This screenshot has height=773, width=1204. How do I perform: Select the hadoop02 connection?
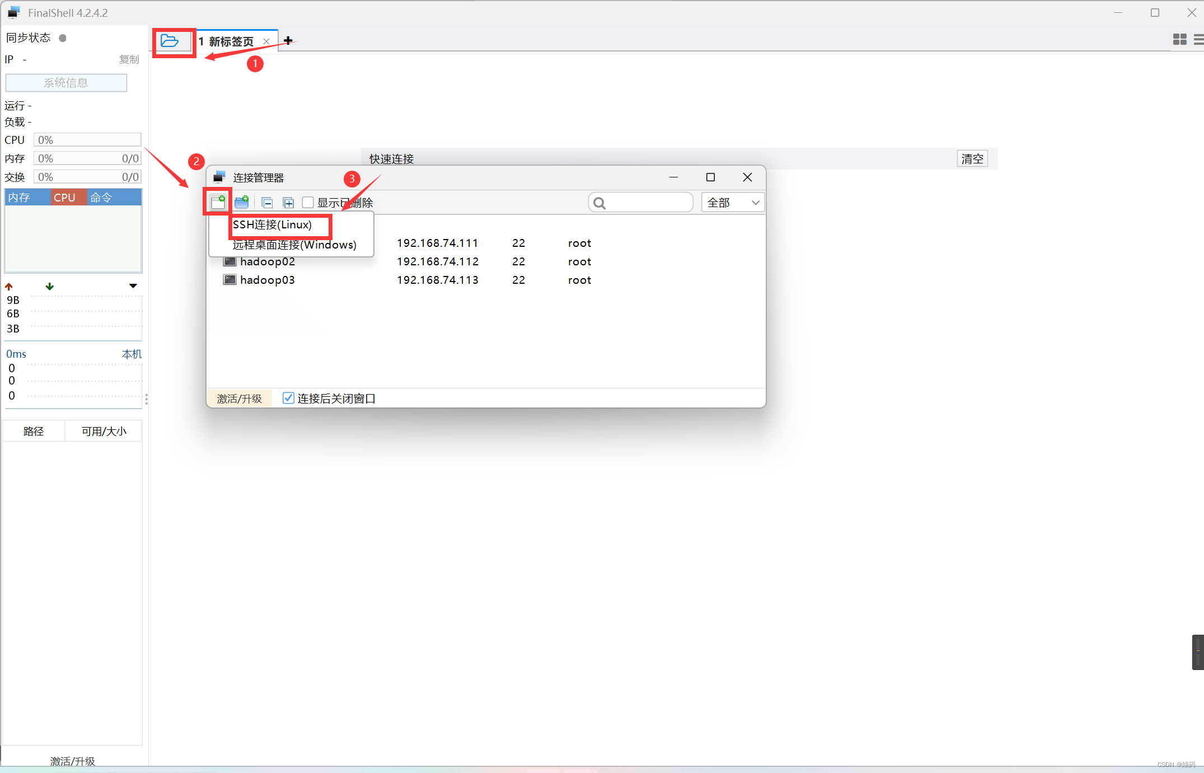coord(267,261)
